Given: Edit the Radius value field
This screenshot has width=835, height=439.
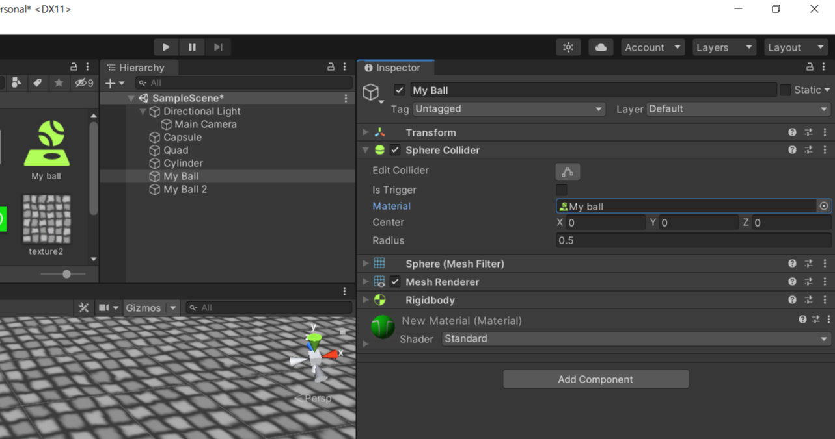Looking at the screenshot, I should tap(694, 240).
